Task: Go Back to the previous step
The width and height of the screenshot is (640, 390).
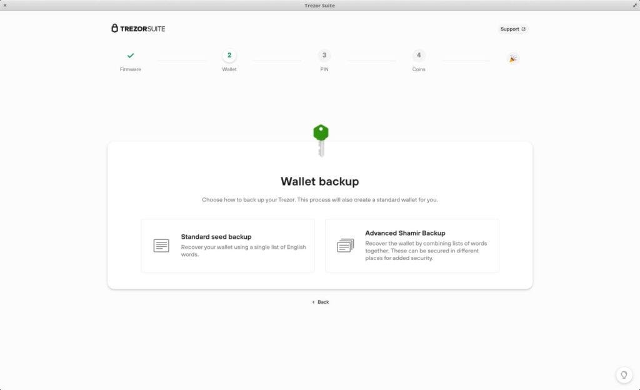Action: (x=321, y=302)
